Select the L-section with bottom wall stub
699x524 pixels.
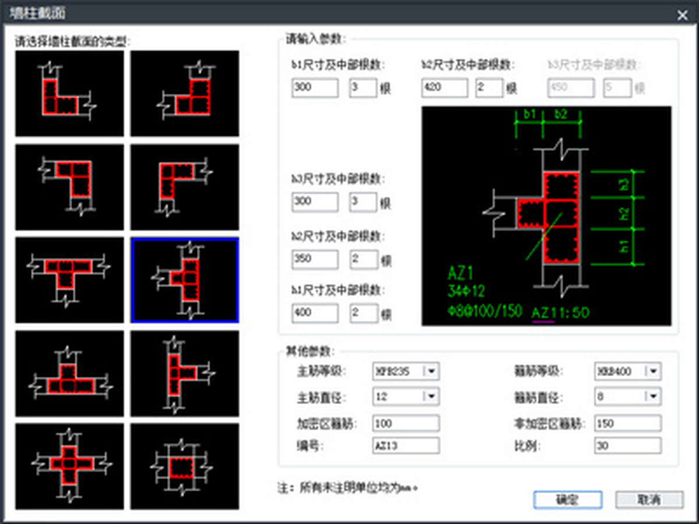point(69,186)
